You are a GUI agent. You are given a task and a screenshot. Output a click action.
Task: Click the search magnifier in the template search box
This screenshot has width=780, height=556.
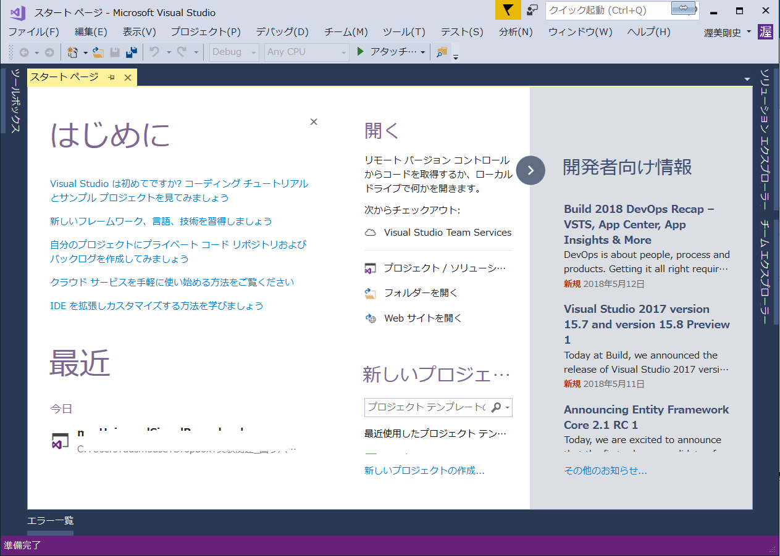tap(496, 407)
